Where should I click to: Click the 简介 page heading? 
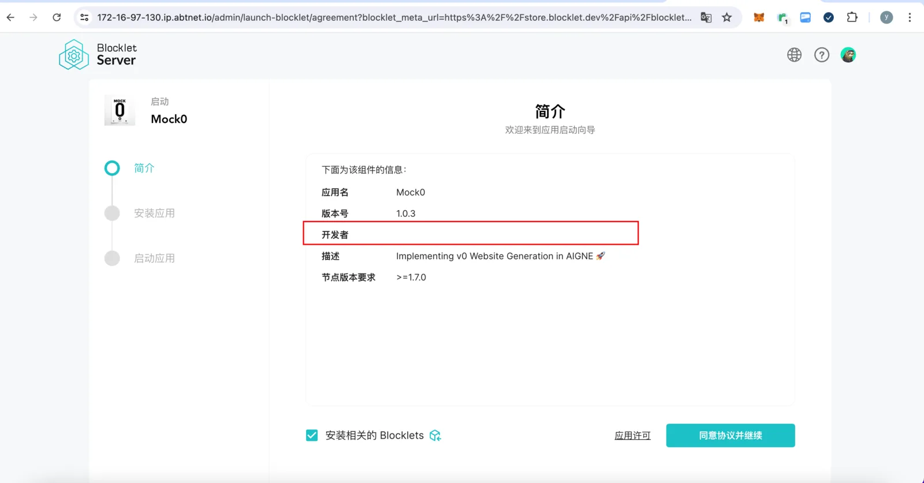[550, 111]
